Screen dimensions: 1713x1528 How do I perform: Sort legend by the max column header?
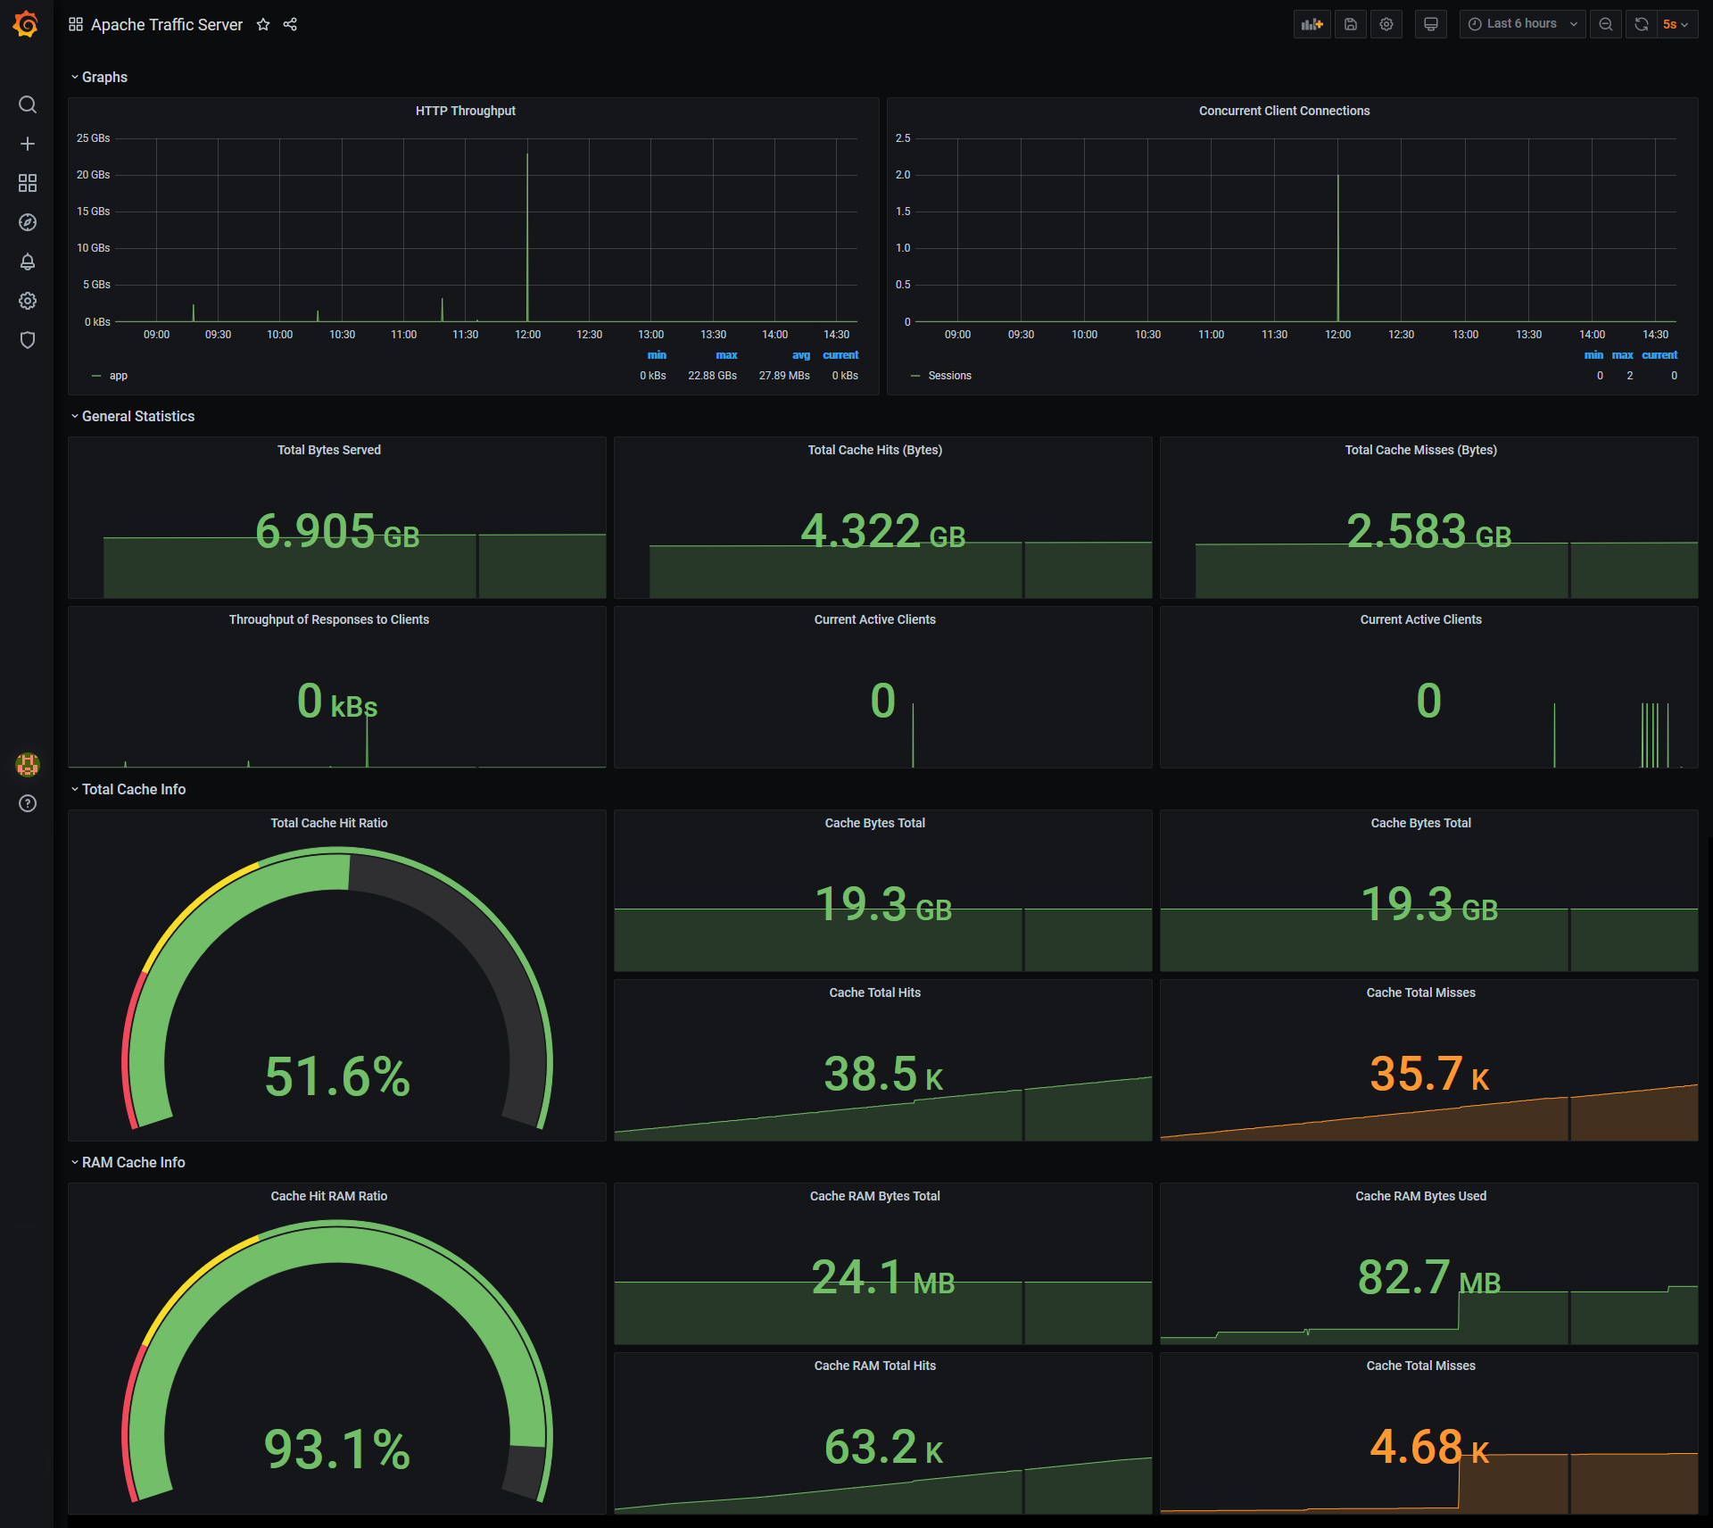[726, 355]
